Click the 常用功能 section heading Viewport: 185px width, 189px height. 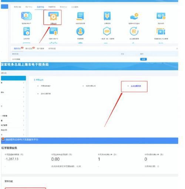tap(9, 181)
